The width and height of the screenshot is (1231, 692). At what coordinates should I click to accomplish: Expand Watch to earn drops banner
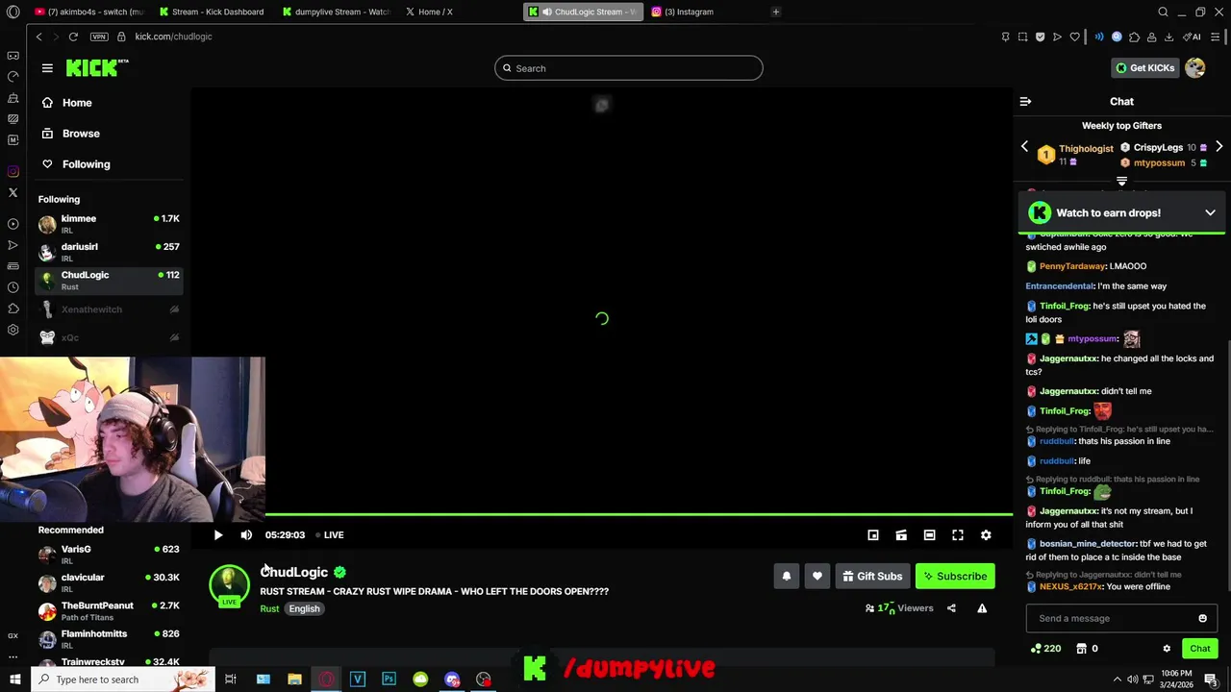coord(1210,212)
